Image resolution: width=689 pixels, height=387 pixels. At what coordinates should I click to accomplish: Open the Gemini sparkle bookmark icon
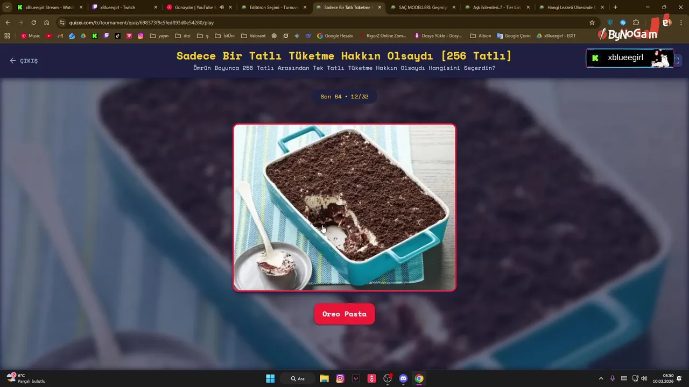(x=297, y=36)
